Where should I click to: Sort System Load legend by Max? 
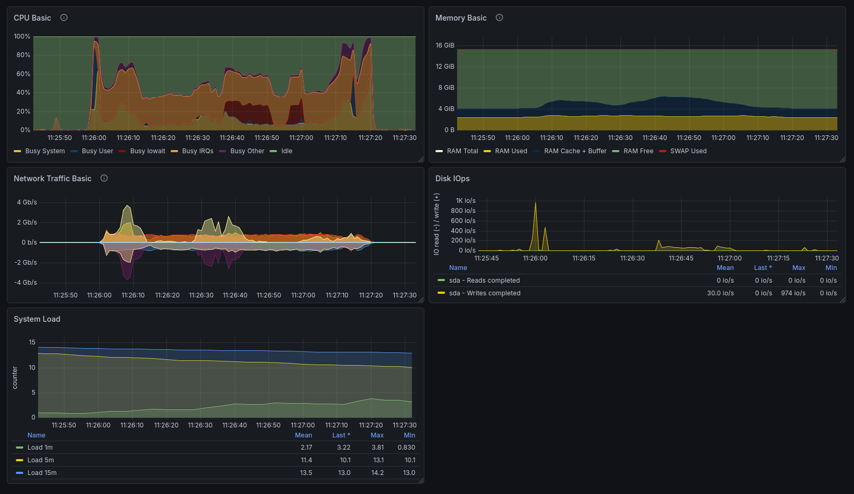377,435
